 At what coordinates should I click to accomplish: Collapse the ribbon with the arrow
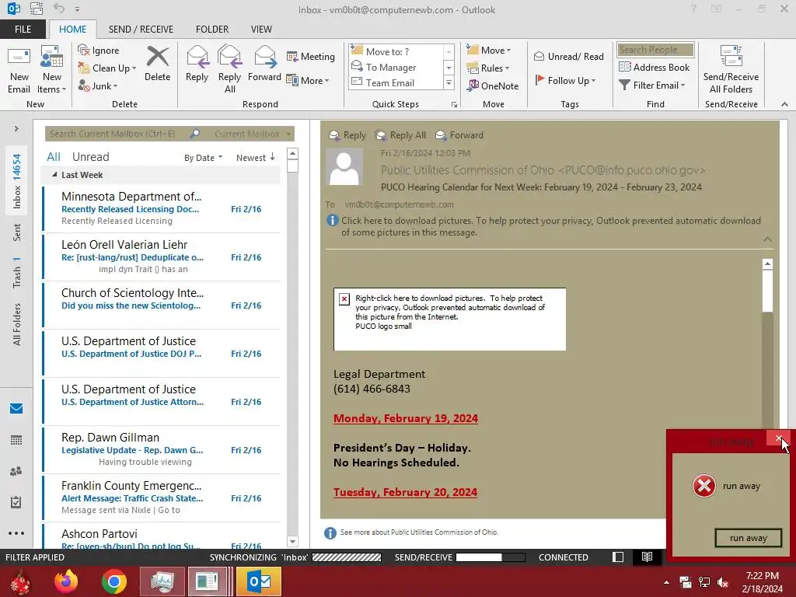pyautogui.click(x=784, y=104)
